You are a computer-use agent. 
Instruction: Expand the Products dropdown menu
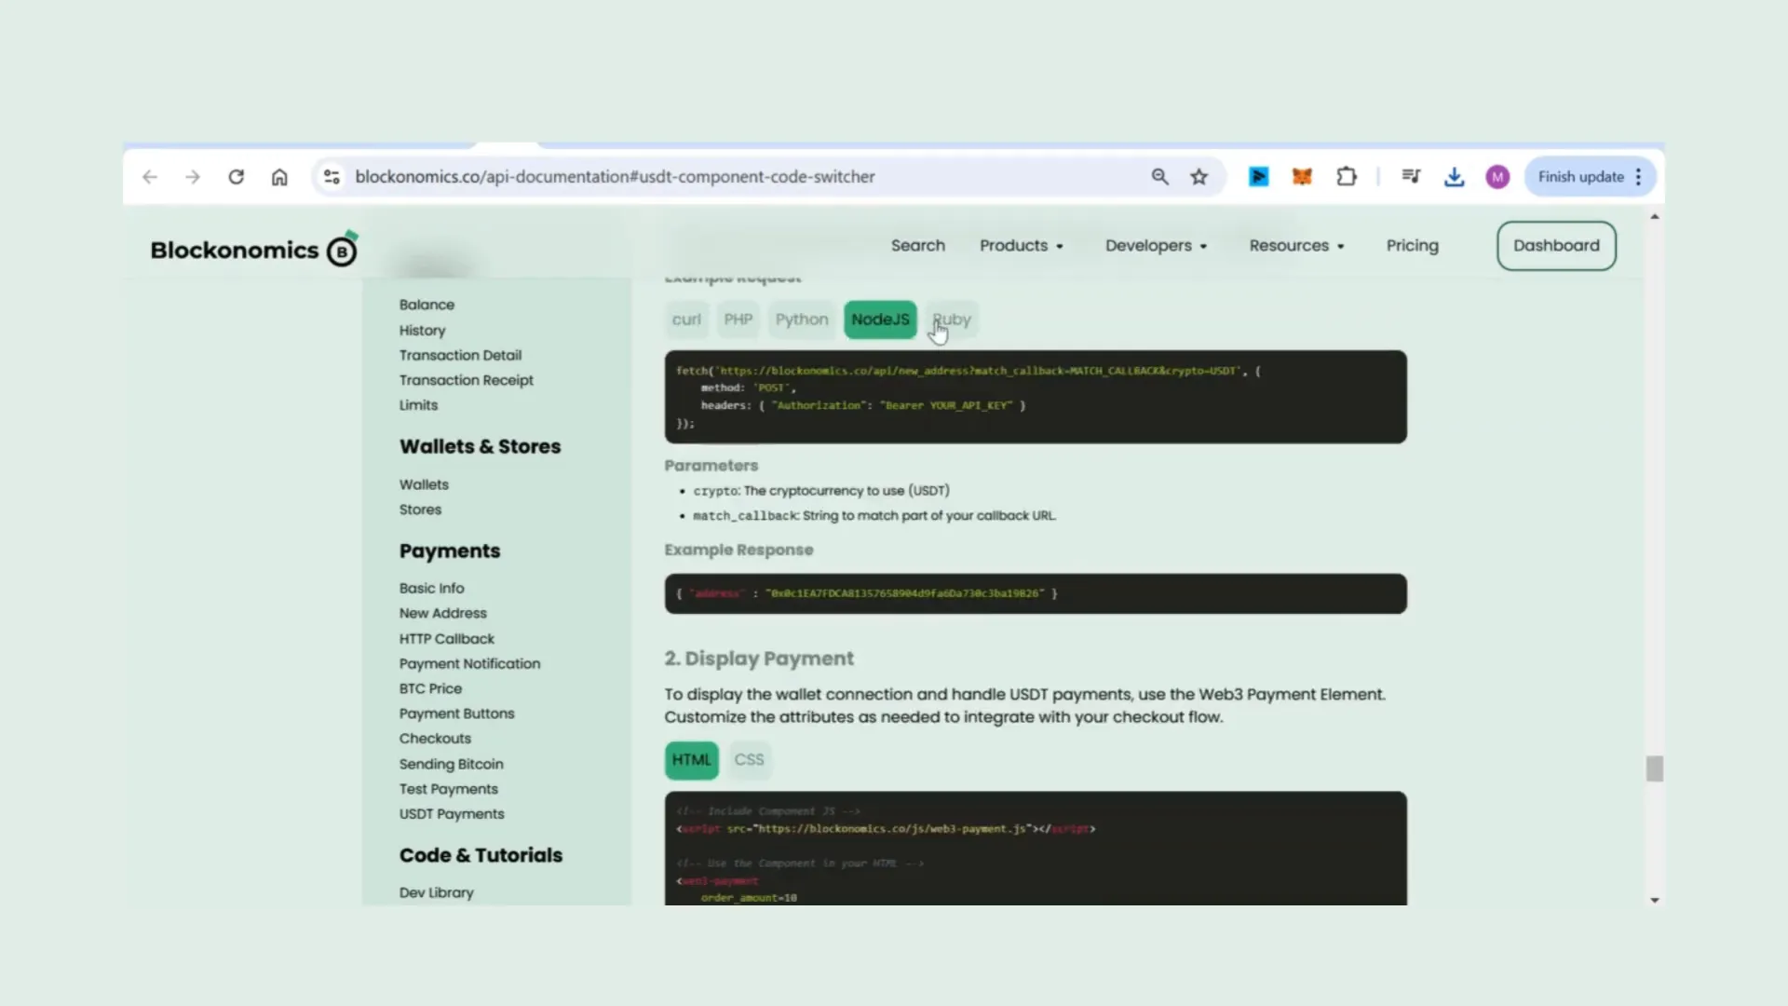pyautogui.click(x=1021, y=246)
